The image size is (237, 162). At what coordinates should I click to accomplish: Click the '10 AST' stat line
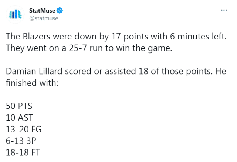click(x=19, y=118)
